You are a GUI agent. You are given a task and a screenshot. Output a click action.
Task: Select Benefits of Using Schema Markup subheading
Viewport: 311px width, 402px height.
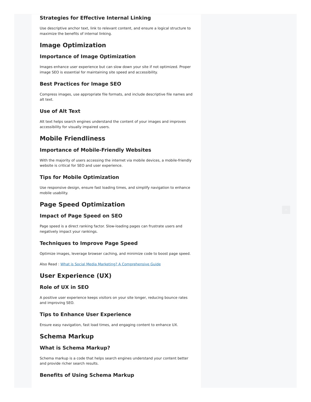(87, 375)
